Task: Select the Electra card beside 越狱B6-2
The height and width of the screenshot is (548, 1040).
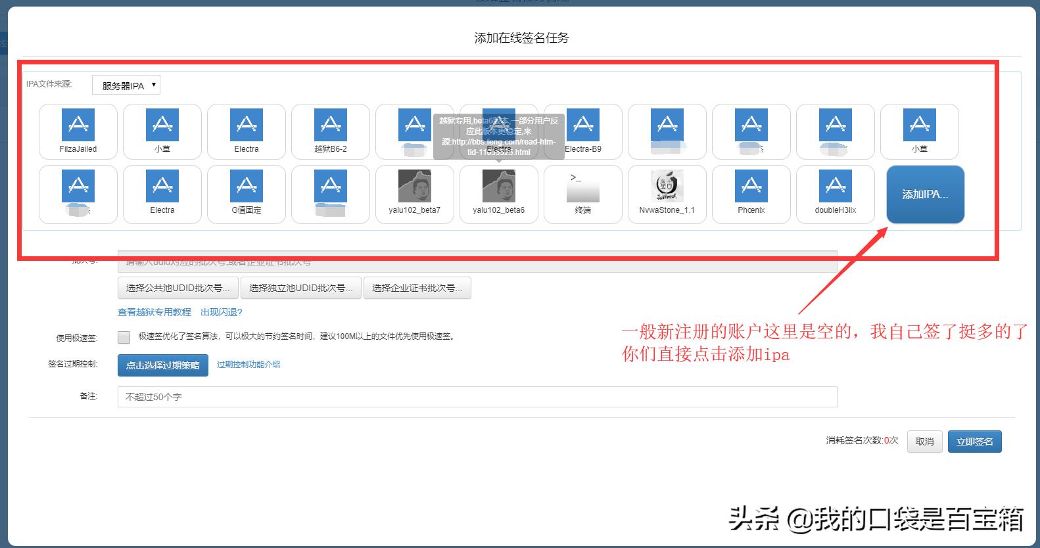Action: point(247,131)
